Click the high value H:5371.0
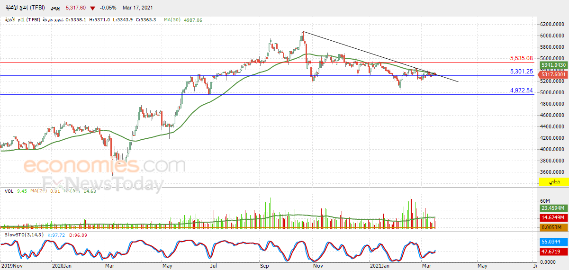The height and width of the screenshot is (270, 569). point(99,20)
